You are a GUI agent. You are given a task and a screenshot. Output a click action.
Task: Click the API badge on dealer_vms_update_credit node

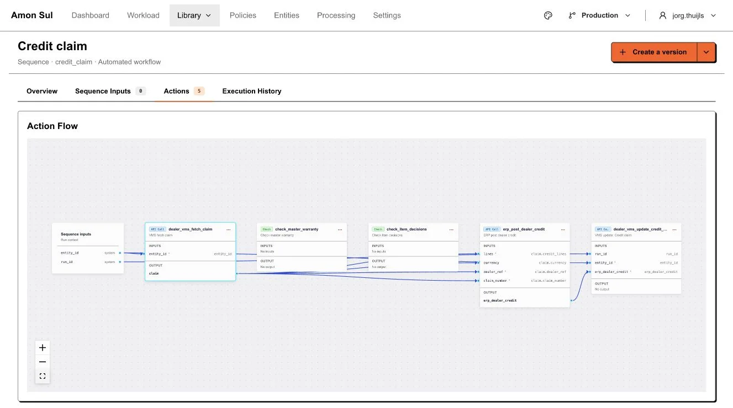click(x=603, y=229)
